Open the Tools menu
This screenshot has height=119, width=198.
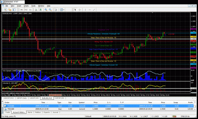[33, 6]
